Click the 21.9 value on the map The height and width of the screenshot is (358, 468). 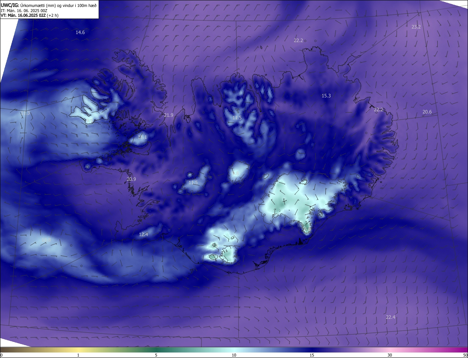coord(169,115)
